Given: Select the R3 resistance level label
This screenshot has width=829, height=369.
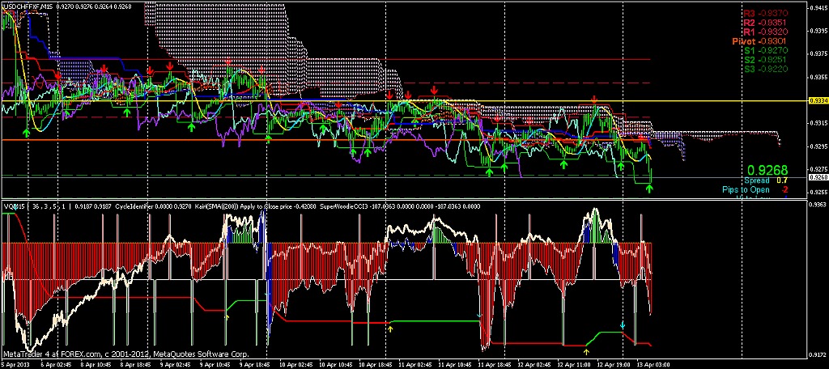Looking at the screenshot, I should point(763,14).
